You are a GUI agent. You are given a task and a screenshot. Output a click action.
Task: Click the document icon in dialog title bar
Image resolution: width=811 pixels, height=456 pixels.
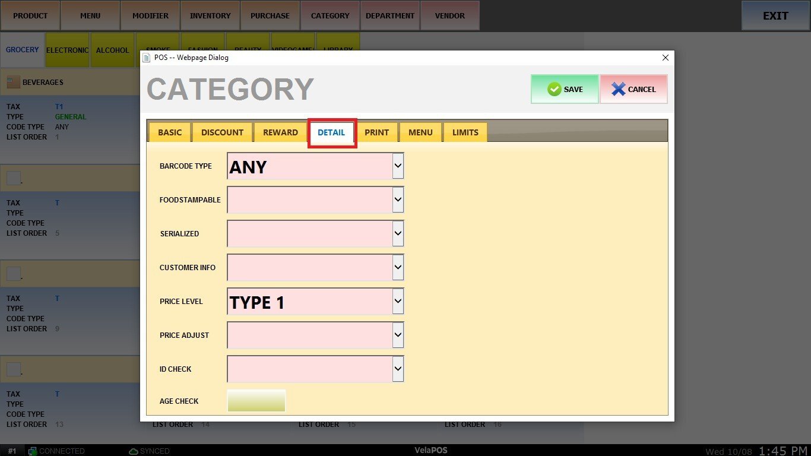pos(147,58)
